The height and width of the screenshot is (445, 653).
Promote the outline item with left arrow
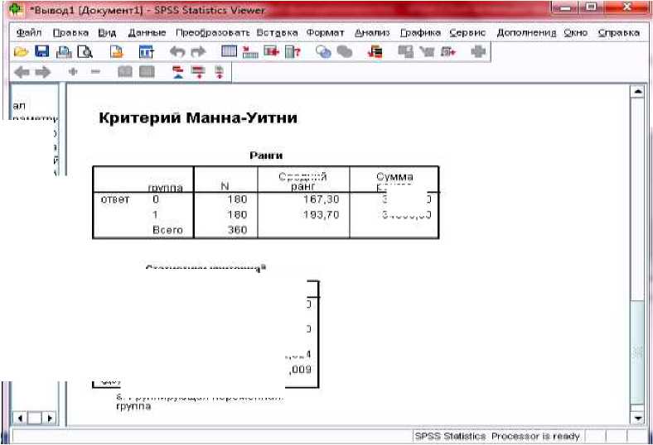(x=22, y=73)
